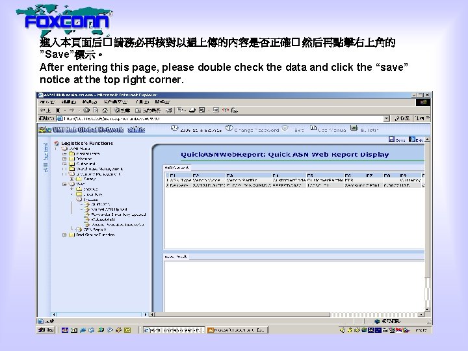Select the eVMI Menu tree node
Viewport: 468px width, 351px height.
79,148
